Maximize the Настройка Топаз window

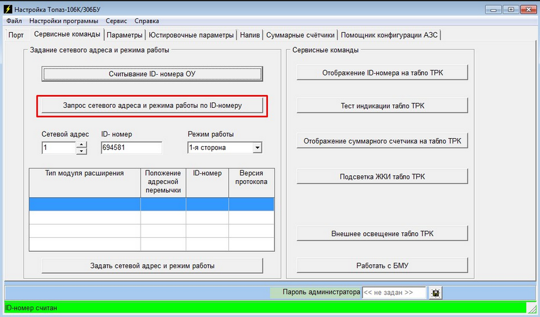511,9
